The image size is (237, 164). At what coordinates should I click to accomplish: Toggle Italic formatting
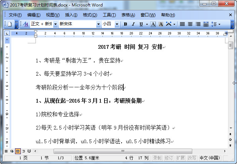click(133, 24)
